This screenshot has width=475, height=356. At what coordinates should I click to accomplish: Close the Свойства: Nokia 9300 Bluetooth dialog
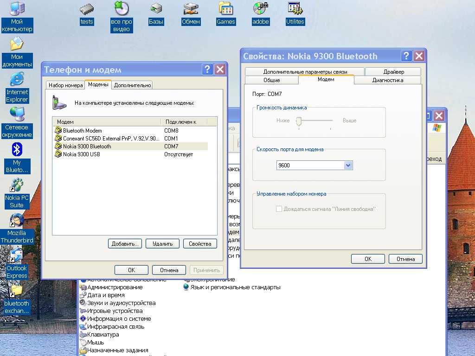[x=419, y=56]
